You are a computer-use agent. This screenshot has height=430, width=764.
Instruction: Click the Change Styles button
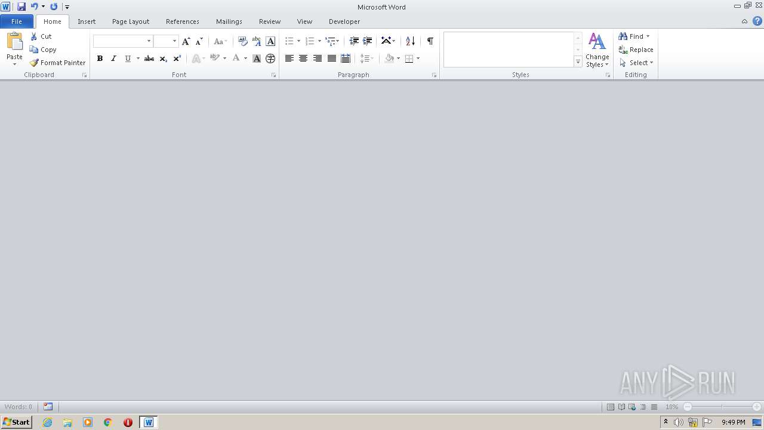pos(597,50)
